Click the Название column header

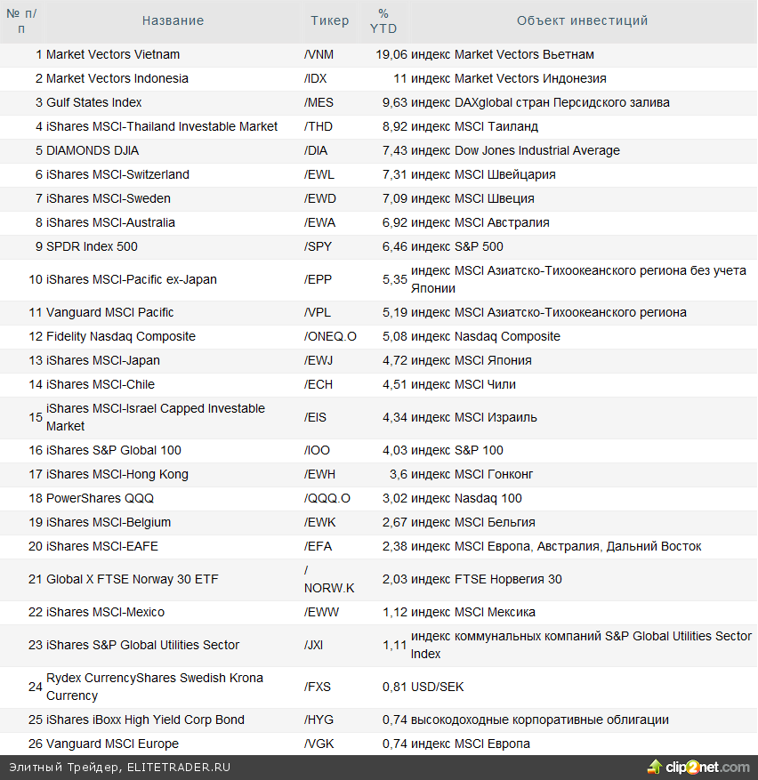(x=173, y=20)
